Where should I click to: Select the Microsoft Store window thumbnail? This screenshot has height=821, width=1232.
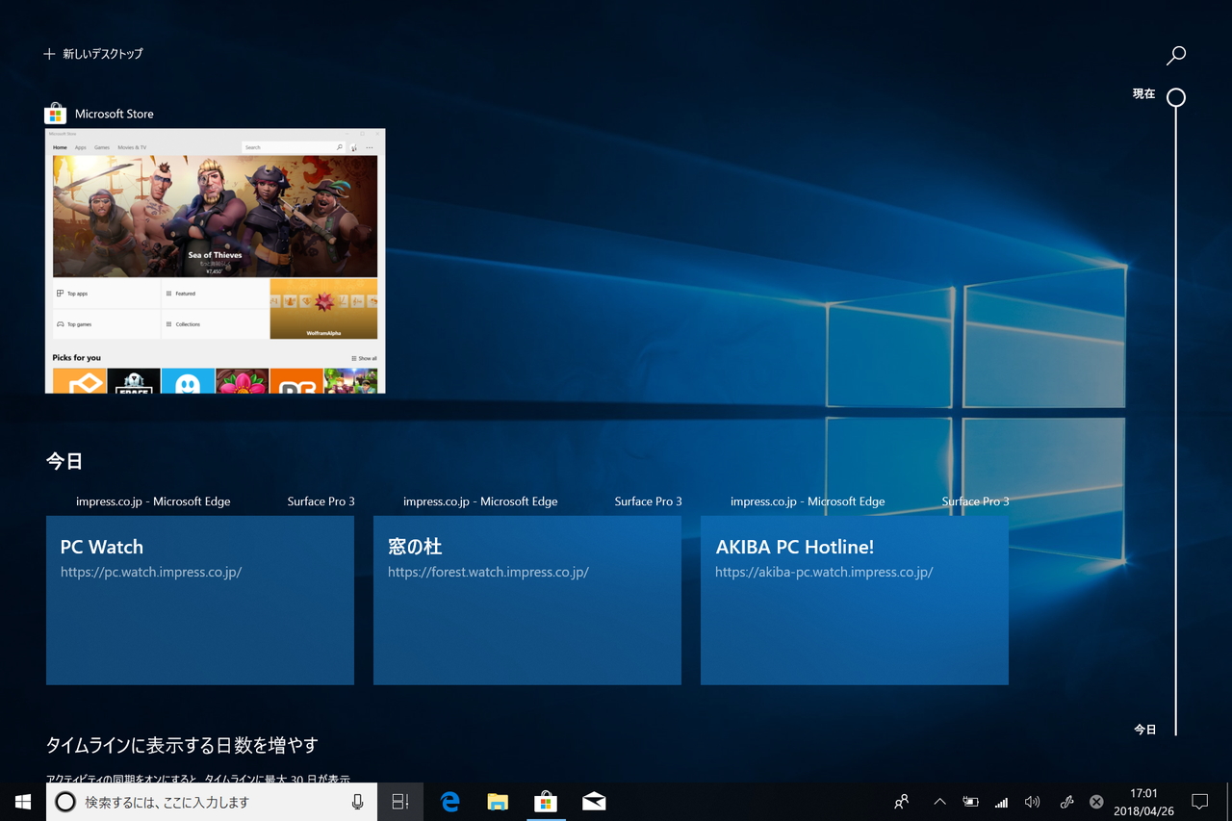click(215, 261)
